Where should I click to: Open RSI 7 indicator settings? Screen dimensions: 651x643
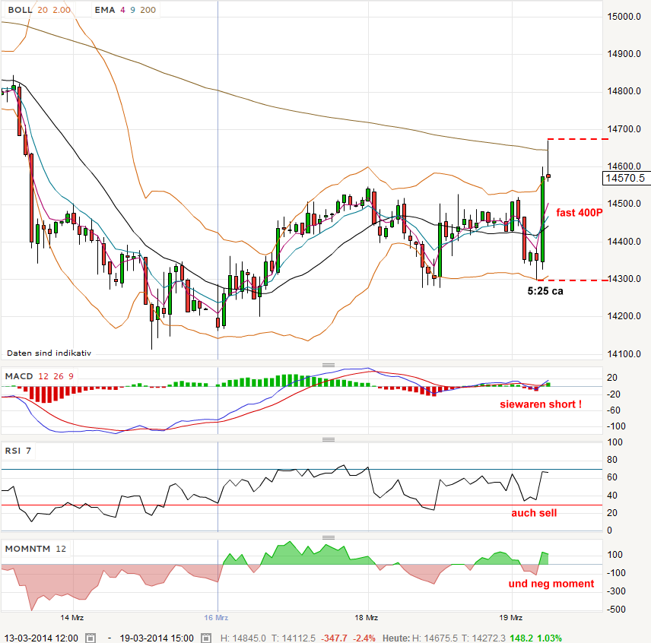[17, 451]
